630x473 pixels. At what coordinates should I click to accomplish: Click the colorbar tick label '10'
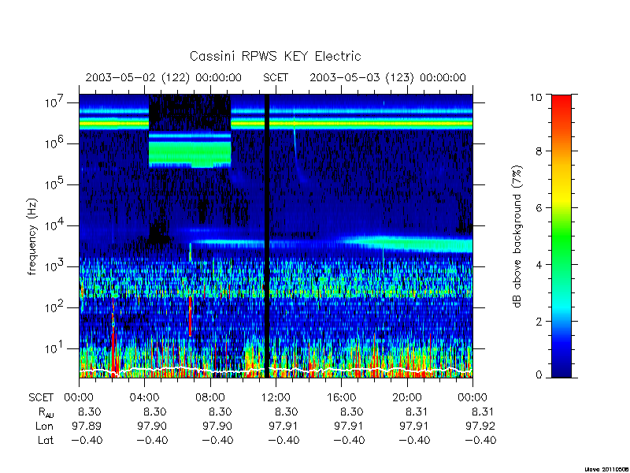click(x=535, y=97)
